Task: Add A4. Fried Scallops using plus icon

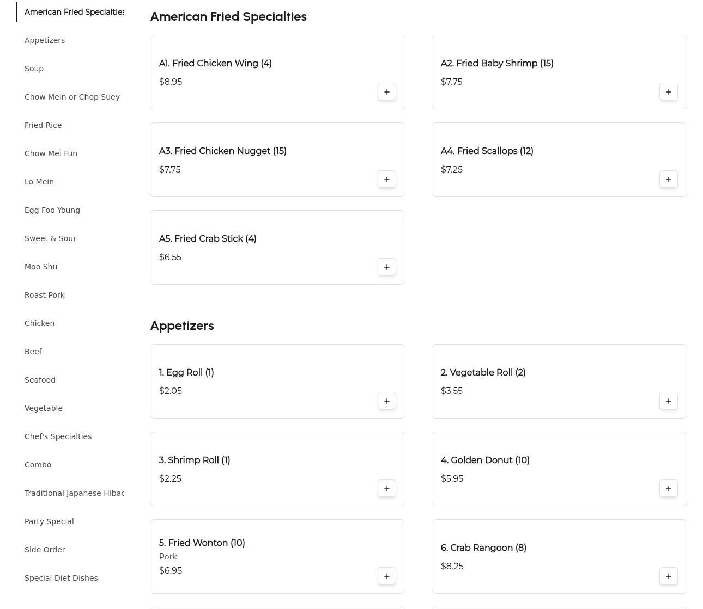Action: pyautogui.click(x=668, y=180)
